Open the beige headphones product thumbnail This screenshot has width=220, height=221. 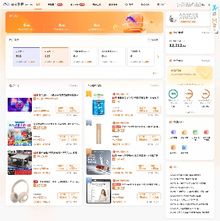20,191
